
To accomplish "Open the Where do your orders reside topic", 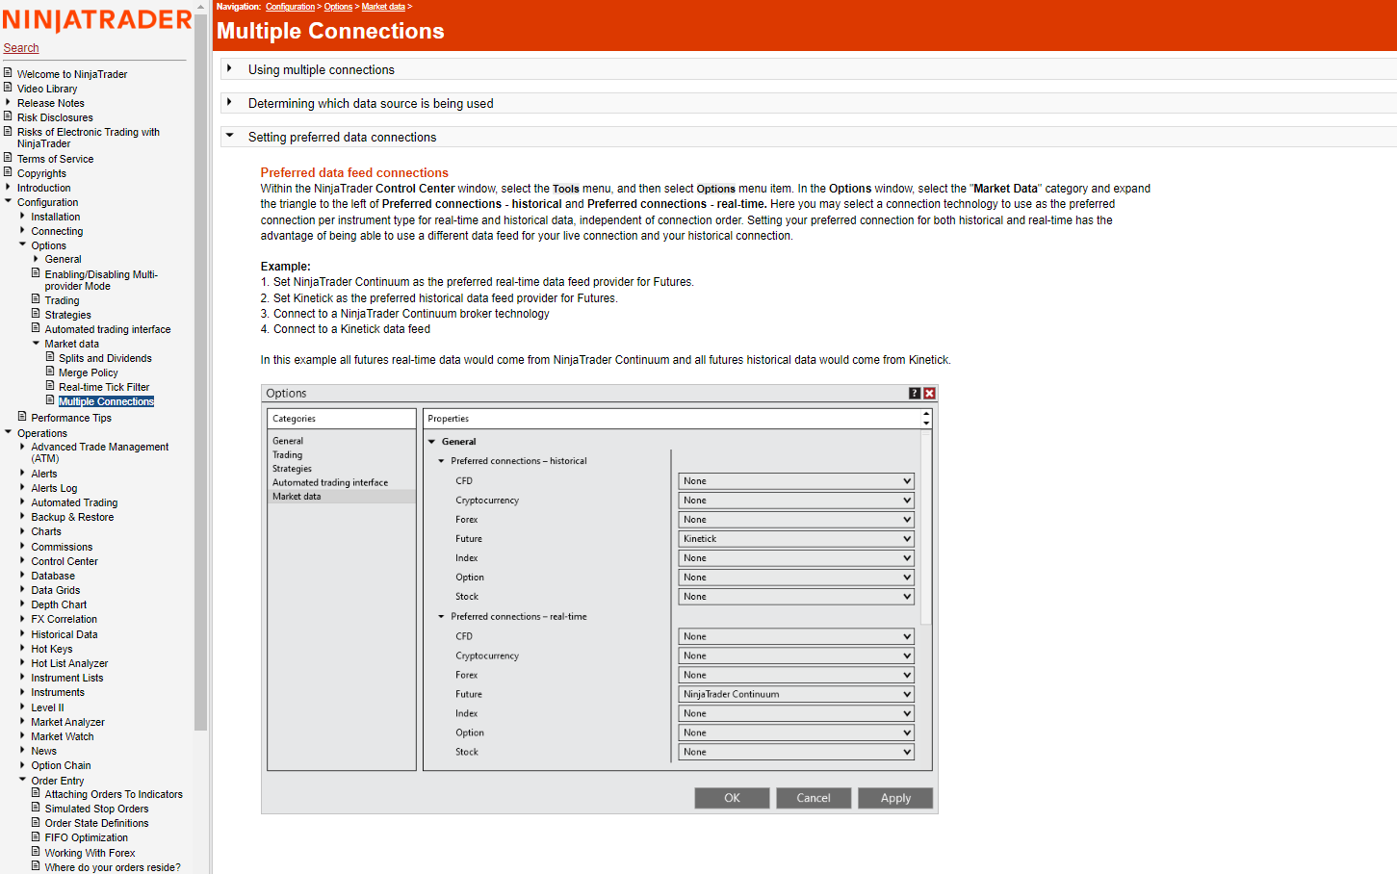I will pyautogui.click(x=113, y=867).
